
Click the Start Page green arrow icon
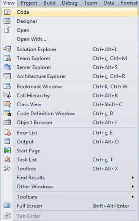pos(7,150)
